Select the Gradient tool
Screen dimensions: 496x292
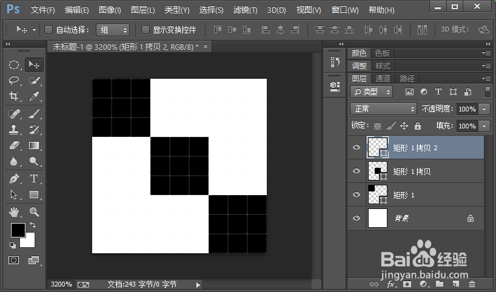[34, 145]
